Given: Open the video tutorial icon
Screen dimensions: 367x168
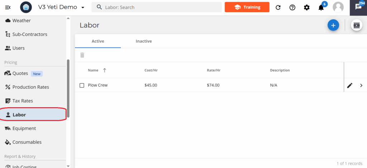Looking at the screenshot, I should click(x=356, y=25).
